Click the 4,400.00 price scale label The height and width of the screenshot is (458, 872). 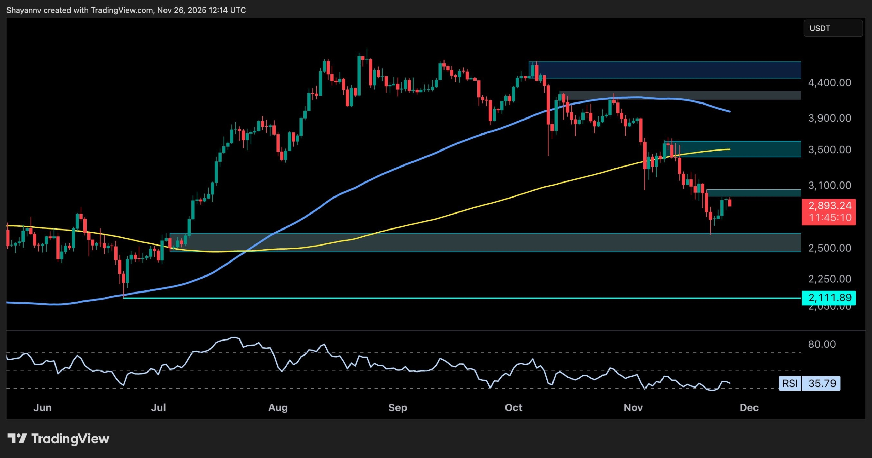(x=830, y=83)
